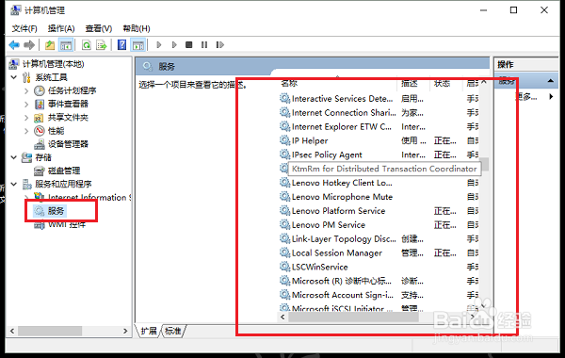This screenshot has height=358, width=565.
Task: Click services list horizontal scrollbar left arrow
Action: point(282,317)
